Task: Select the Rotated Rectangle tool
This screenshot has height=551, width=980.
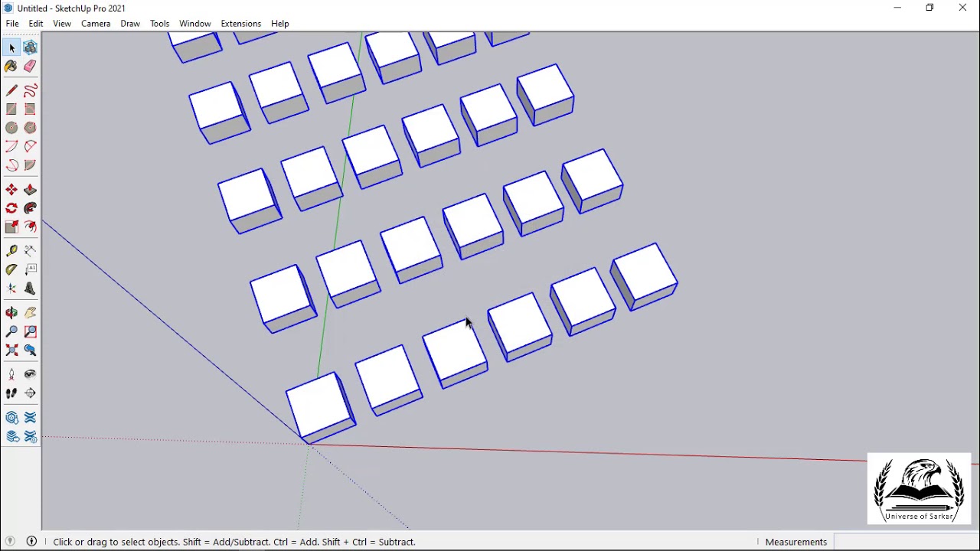Action: (30, 109)
